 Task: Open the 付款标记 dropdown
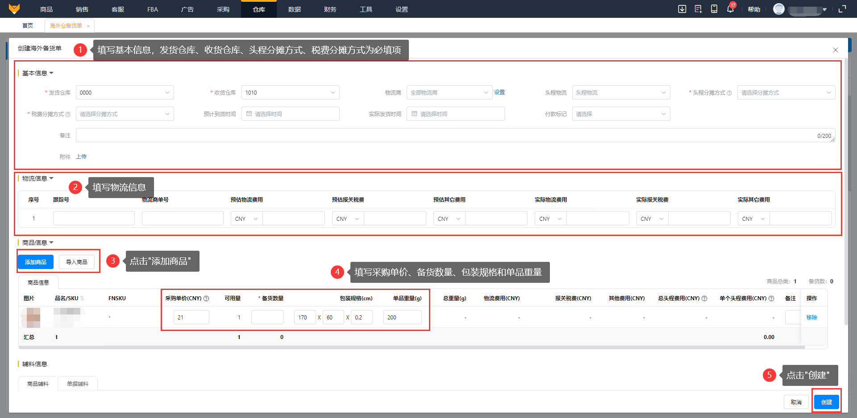point(620,114)
